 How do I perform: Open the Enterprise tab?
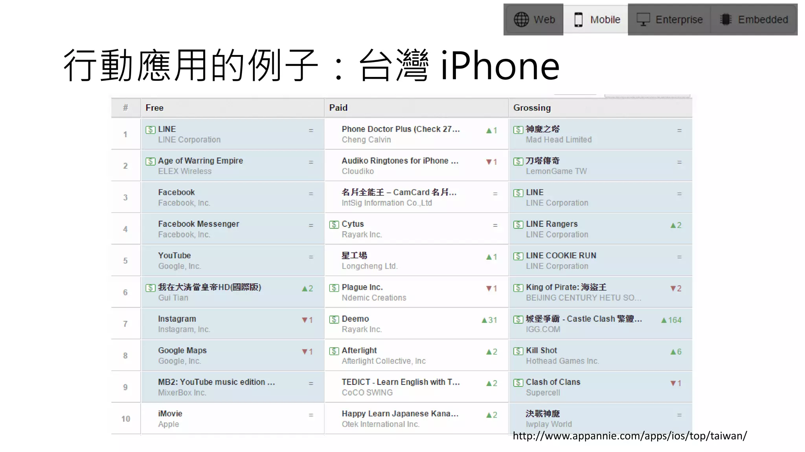pyautogui.click(x=669, y=20)
